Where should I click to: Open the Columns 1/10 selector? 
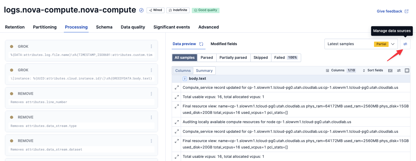pyautogui.click(x=340, y=70)
